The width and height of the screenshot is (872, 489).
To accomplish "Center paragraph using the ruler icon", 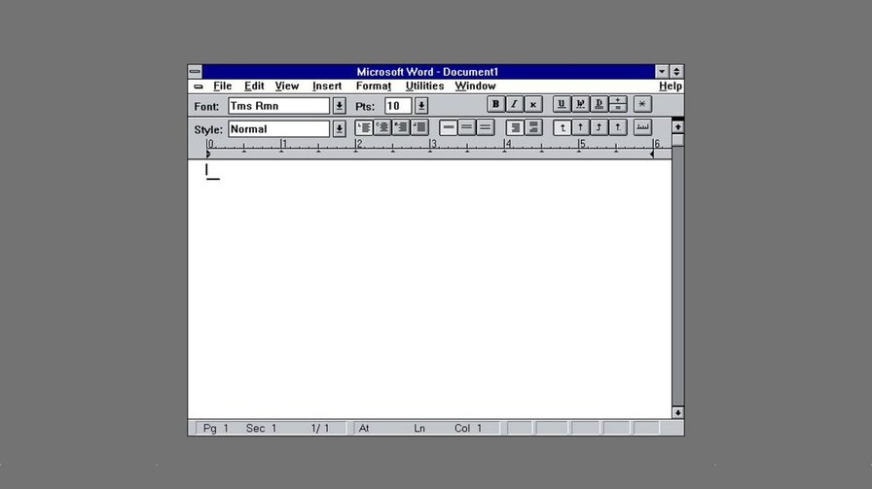I will pyautogui.click(x=382, y=127).
